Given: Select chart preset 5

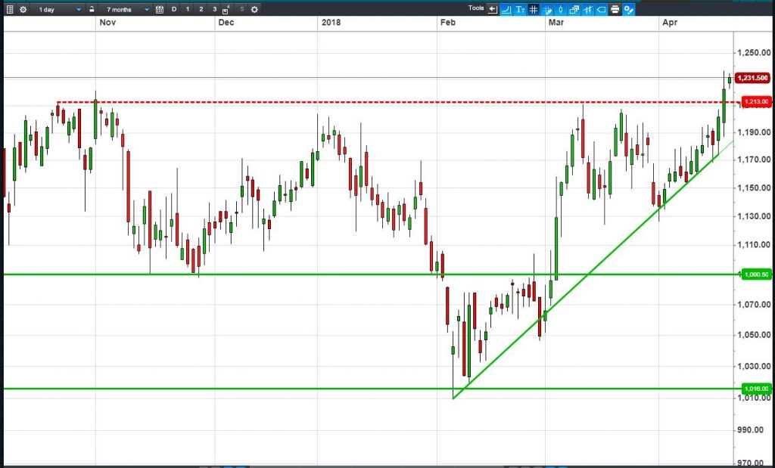Looking at the screenshot, I should click(241, 9).
